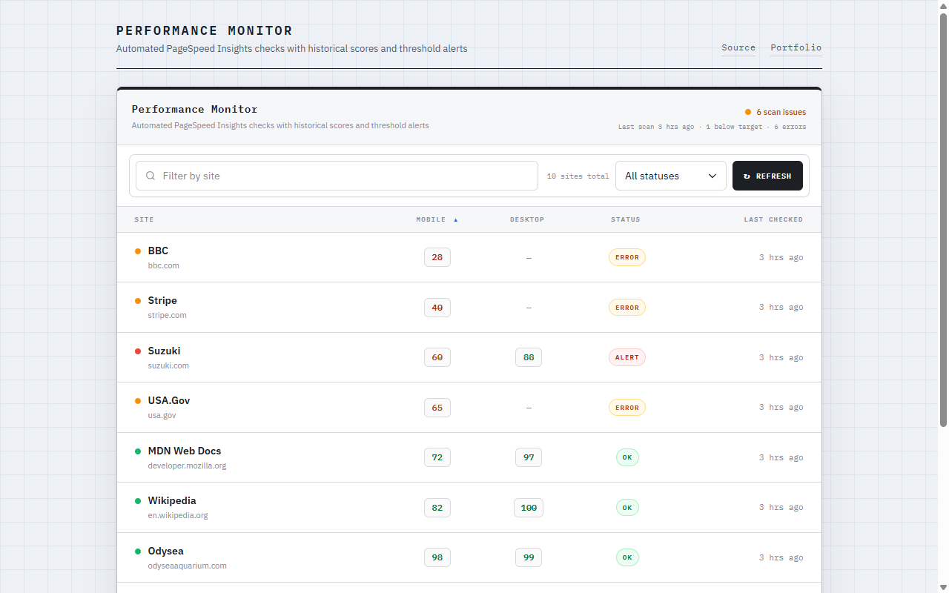Click the Last scan 3 hrs ago summary line
This screenshot has height=593, width=949.
pyautogui.click(x=712, y=127)
